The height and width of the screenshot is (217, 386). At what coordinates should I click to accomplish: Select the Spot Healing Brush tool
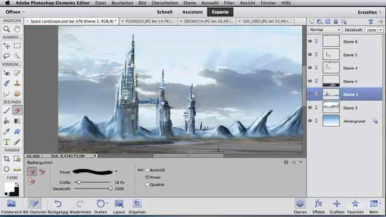coord(17,73)
